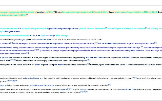Click Firefox link in the highlighted first paragraph

58,12
